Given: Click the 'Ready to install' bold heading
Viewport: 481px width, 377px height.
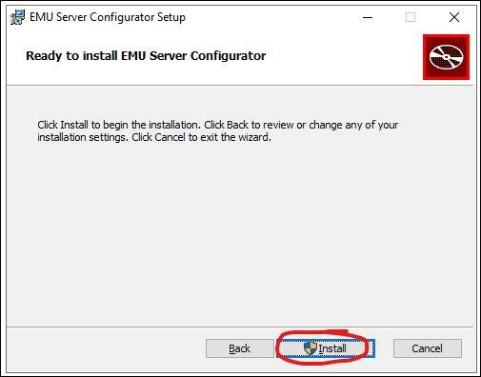Looking at the screenshot, I should click(146, 56).
